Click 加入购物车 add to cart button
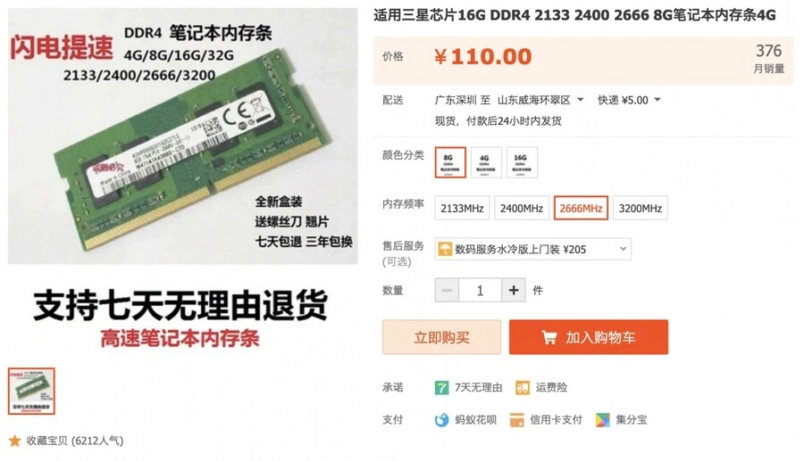The image size is (804, 462). [x=589, y=337]
